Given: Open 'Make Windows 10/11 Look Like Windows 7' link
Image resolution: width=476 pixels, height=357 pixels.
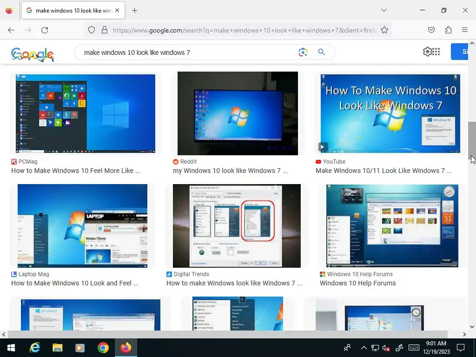Looking at the screenshot, I should 383,171.
